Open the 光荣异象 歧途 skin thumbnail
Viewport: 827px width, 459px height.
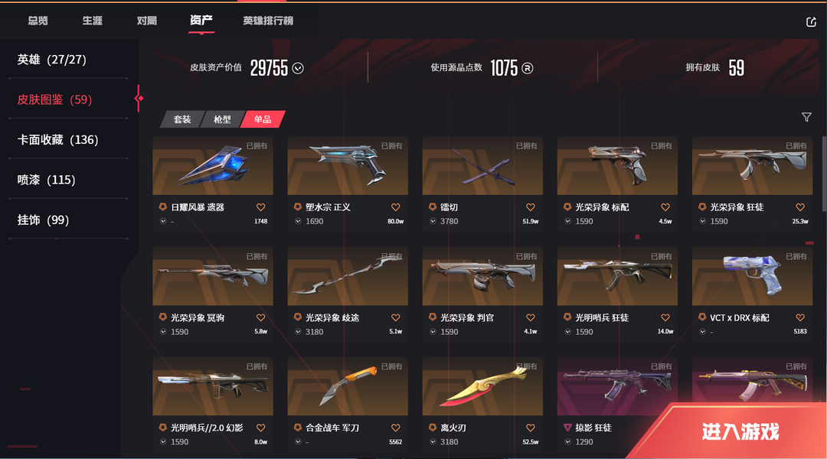348,276
